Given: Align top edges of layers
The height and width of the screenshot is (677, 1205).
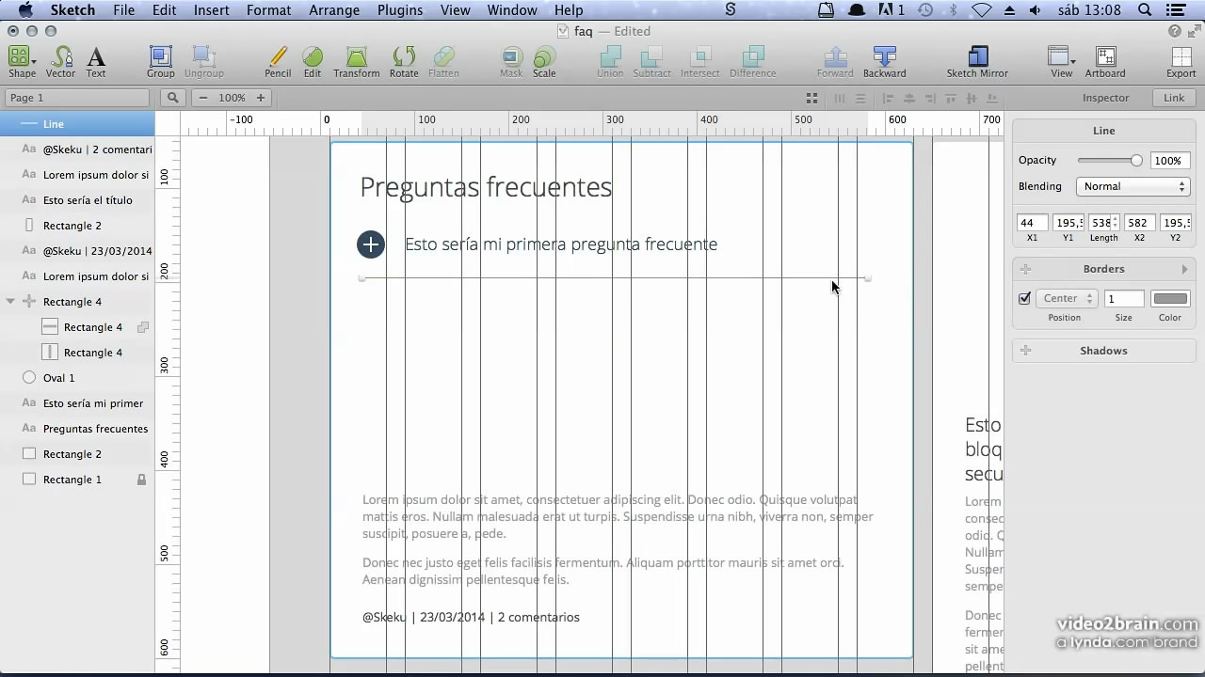Looking at the screenshot, I should coord(953,98).
